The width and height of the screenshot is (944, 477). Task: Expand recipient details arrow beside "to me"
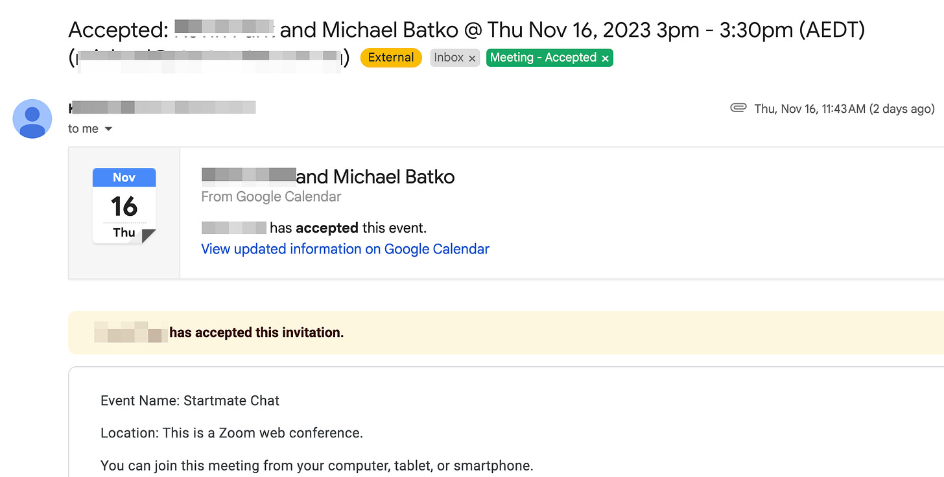(108, 129)
